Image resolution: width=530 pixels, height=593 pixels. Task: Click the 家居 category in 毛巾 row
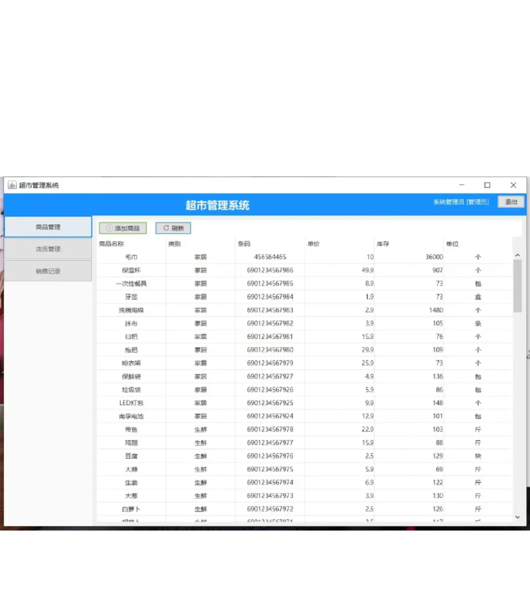[x=201, y=257]
